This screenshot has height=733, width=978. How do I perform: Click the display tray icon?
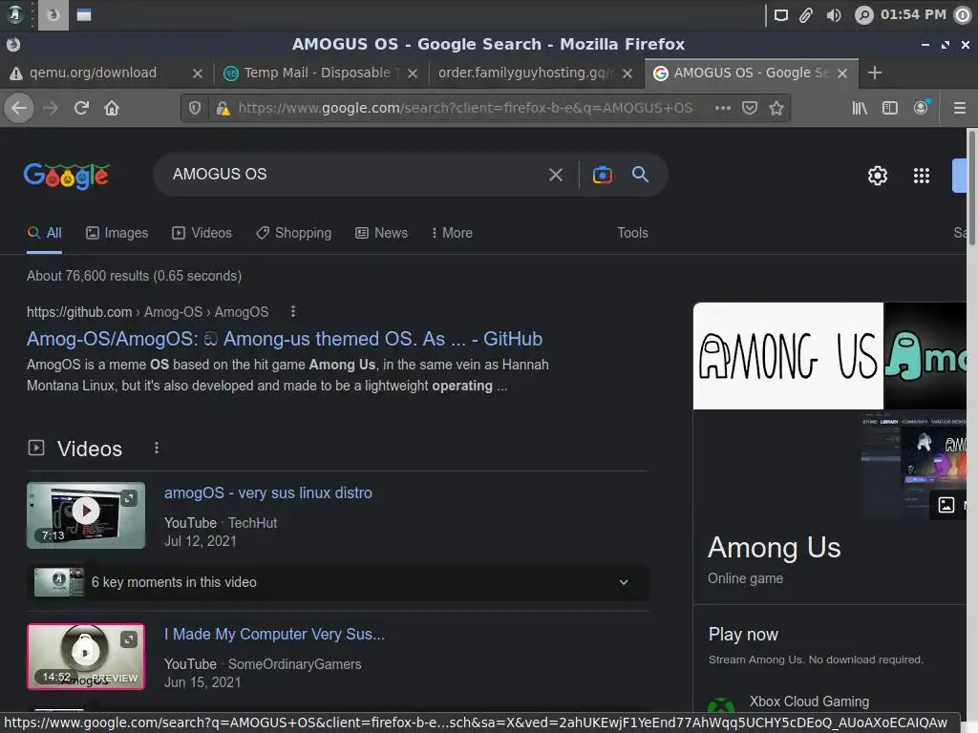[780, 15]
